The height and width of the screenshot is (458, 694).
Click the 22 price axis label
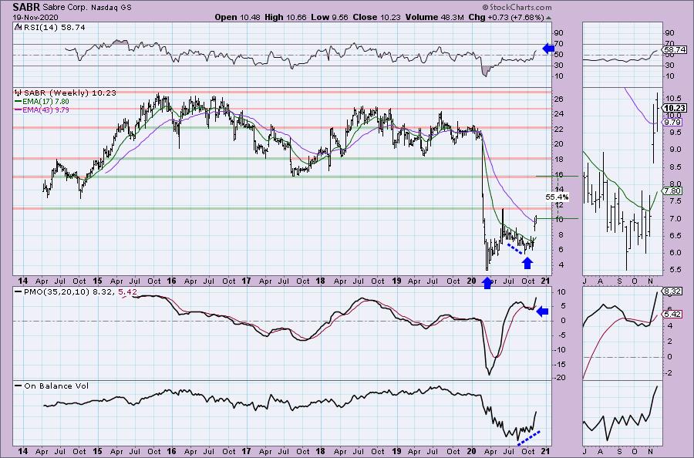pyautogui.click(x=558, y=129)
